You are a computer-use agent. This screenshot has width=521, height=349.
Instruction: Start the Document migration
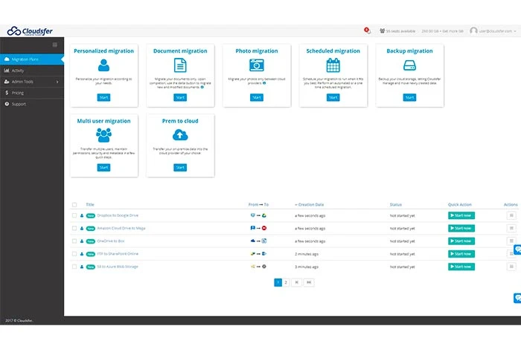coord(180,97)
